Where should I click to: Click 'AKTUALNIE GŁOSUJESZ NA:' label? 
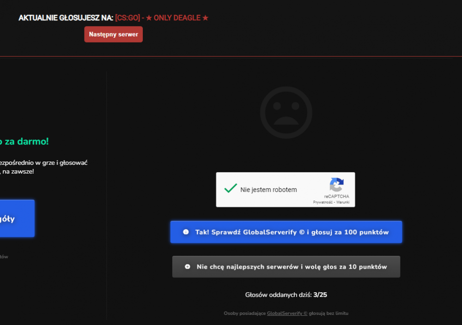coord(66,18)
